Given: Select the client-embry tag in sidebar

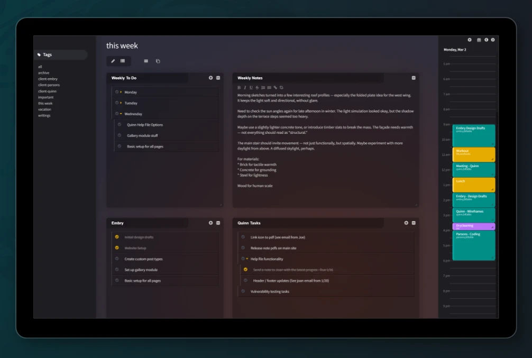Looking at the screenshot, I should tap(48, 79).
